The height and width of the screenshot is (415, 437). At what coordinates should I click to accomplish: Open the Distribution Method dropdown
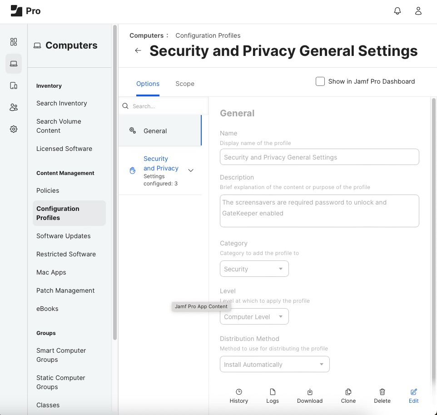(x=274, y=365)
